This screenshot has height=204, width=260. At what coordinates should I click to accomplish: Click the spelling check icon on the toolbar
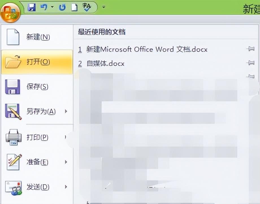coord(86,7)
